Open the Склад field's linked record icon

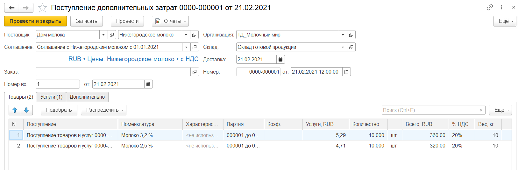(x=351, y=47)
